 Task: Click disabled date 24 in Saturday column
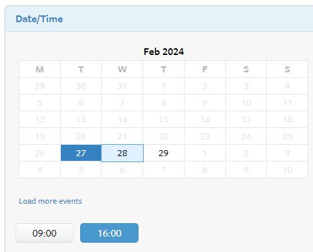point(246,136)
